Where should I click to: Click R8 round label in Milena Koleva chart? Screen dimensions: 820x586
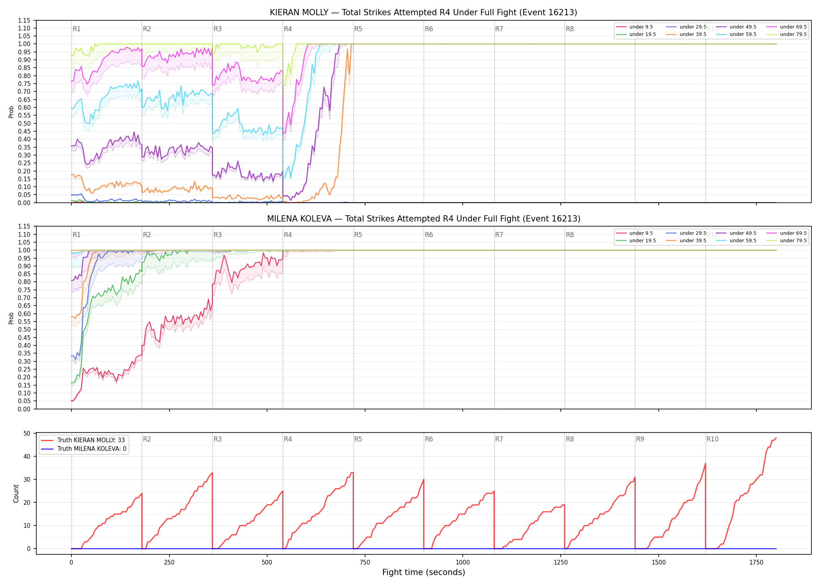click(x=570, y=235)
